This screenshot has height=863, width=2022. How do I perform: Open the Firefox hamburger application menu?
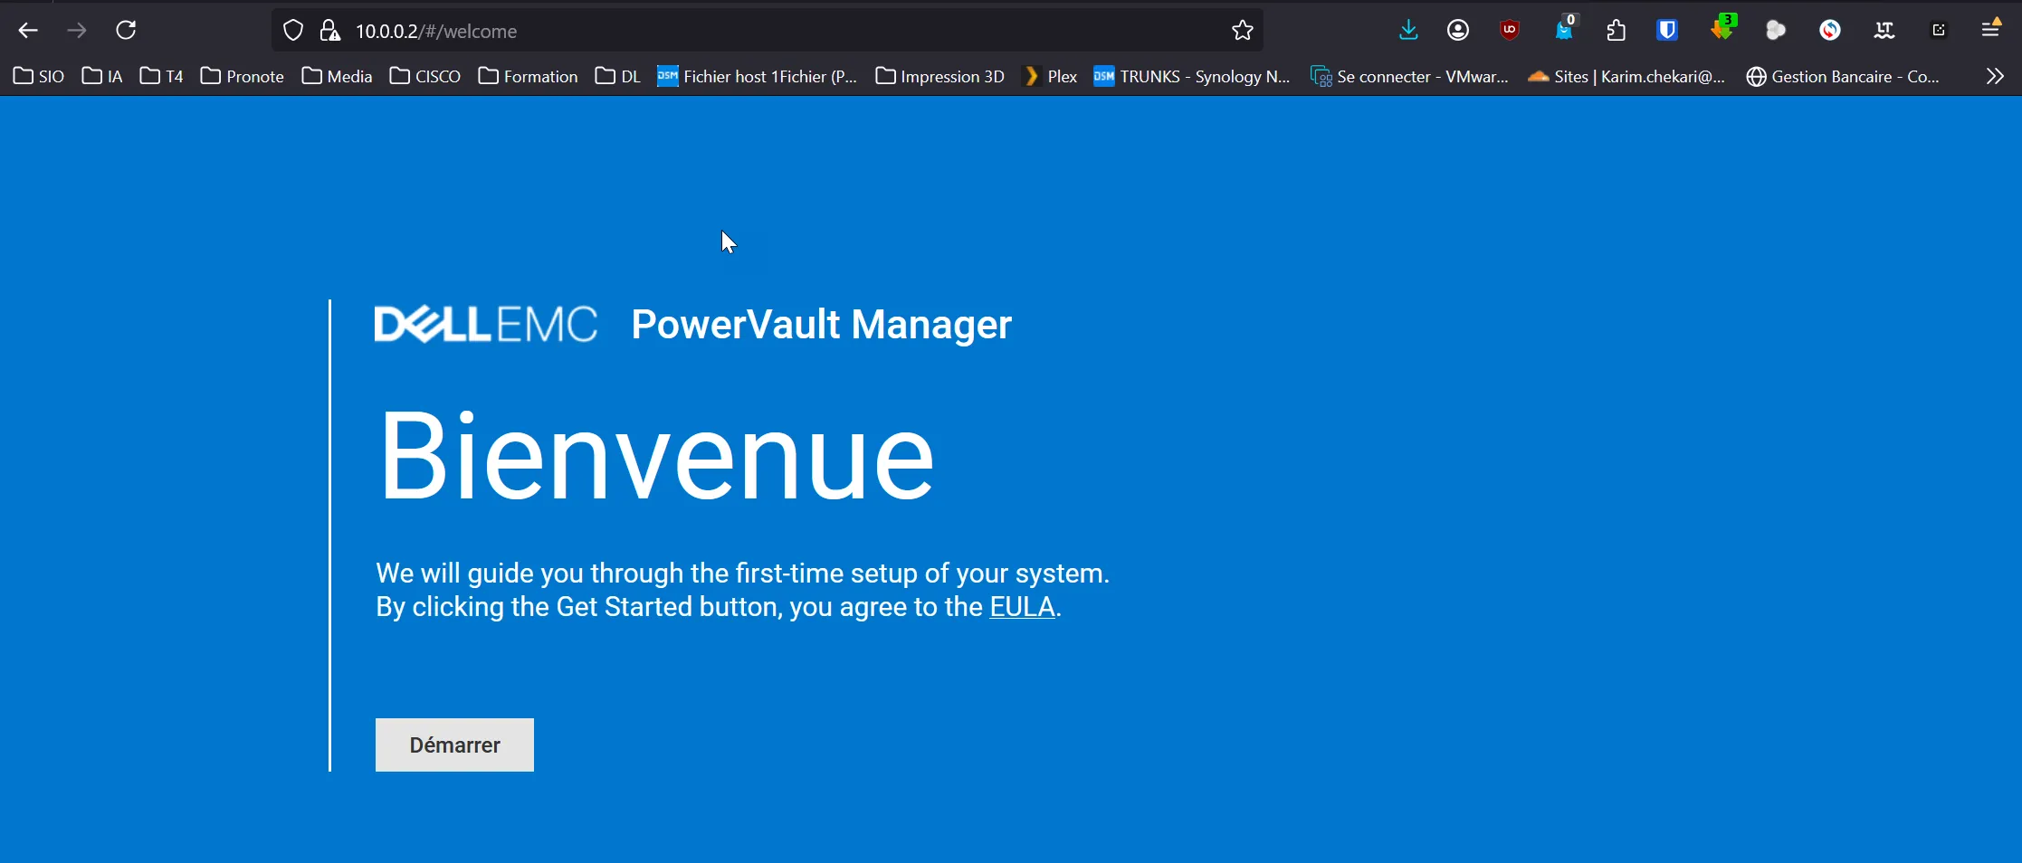1990,31
